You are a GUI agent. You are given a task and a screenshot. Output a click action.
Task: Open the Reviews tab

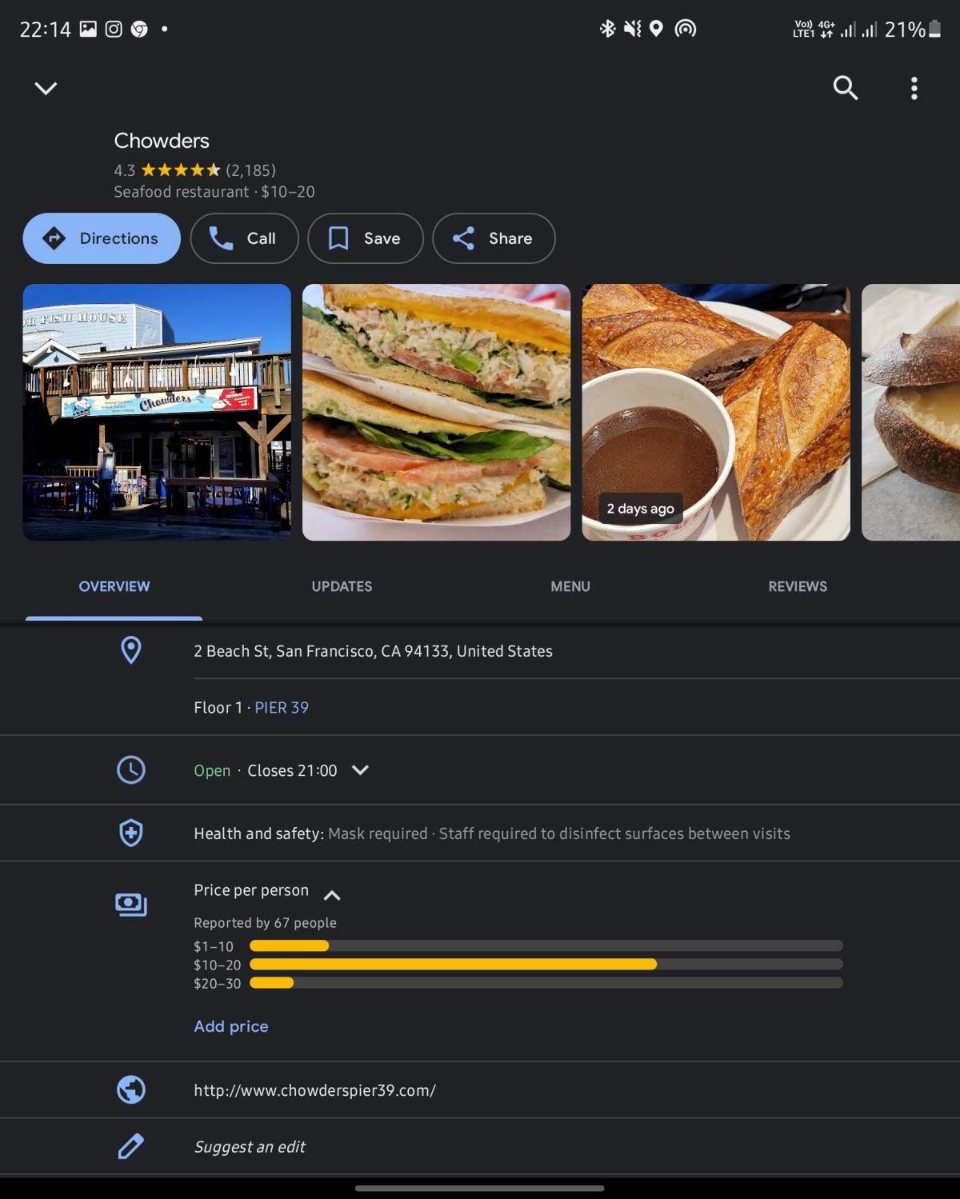[797, 586]
